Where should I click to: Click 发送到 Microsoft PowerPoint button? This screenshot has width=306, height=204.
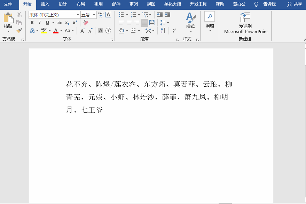tap(245, 23)
